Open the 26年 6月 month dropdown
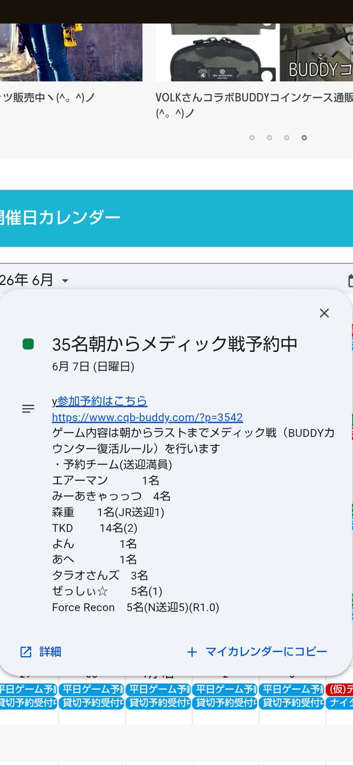The image size is (353, 765). (x=35, y=280)
